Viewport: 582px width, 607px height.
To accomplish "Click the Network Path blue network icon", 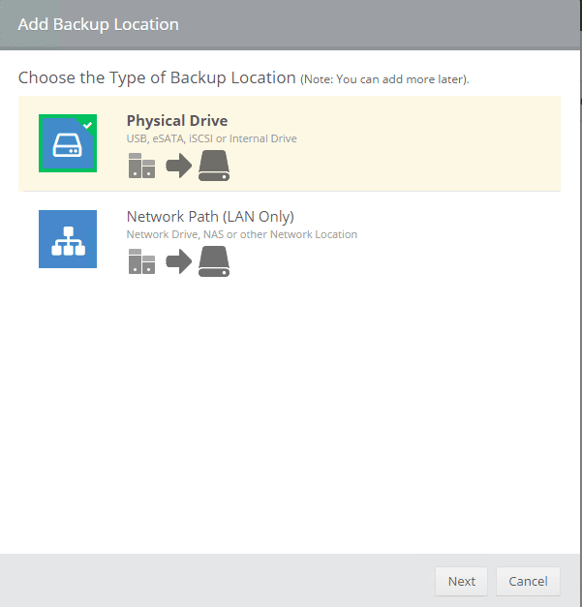I will (68, 239).
